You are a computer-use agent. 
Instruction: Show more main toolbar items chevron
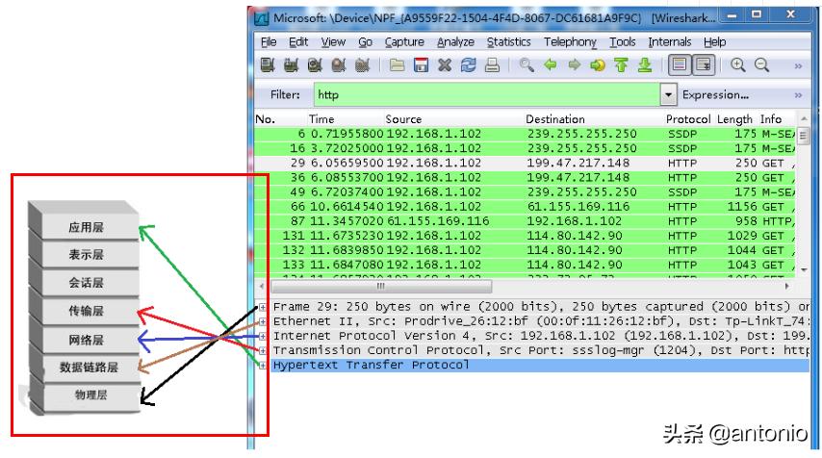point(798,66)
